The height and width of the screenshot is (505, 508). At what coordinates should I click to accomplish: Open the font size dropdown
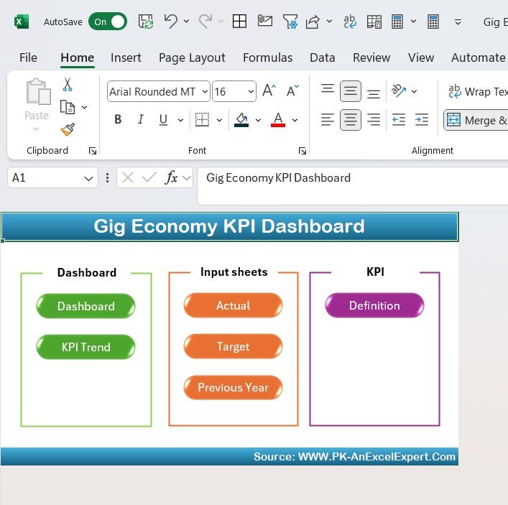pyautogui.click(x=251, y=91)
